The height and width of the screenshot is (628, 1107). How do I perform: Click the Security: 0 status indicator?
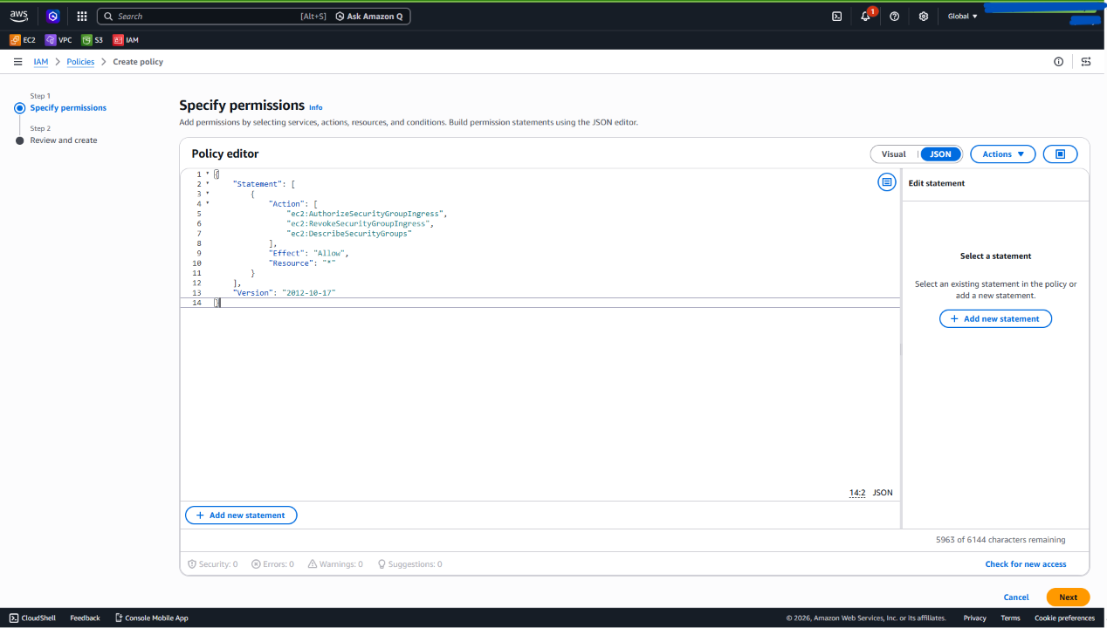coord(213,564)
